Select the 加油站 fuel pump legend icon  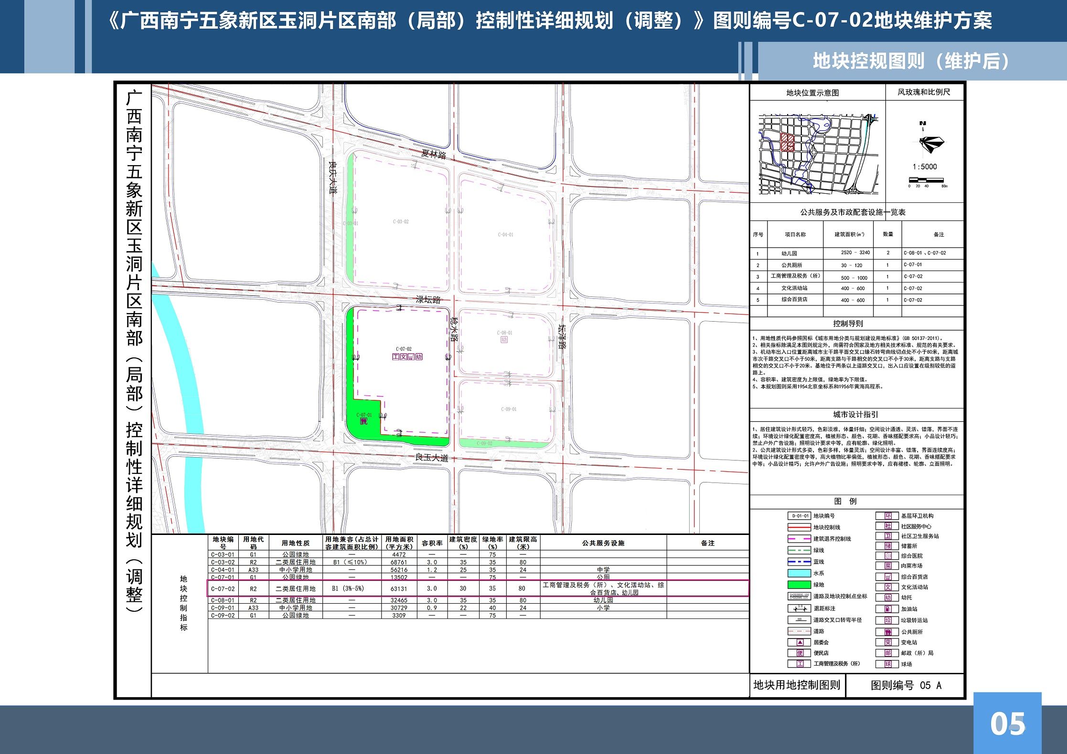(x=887, y=609)
